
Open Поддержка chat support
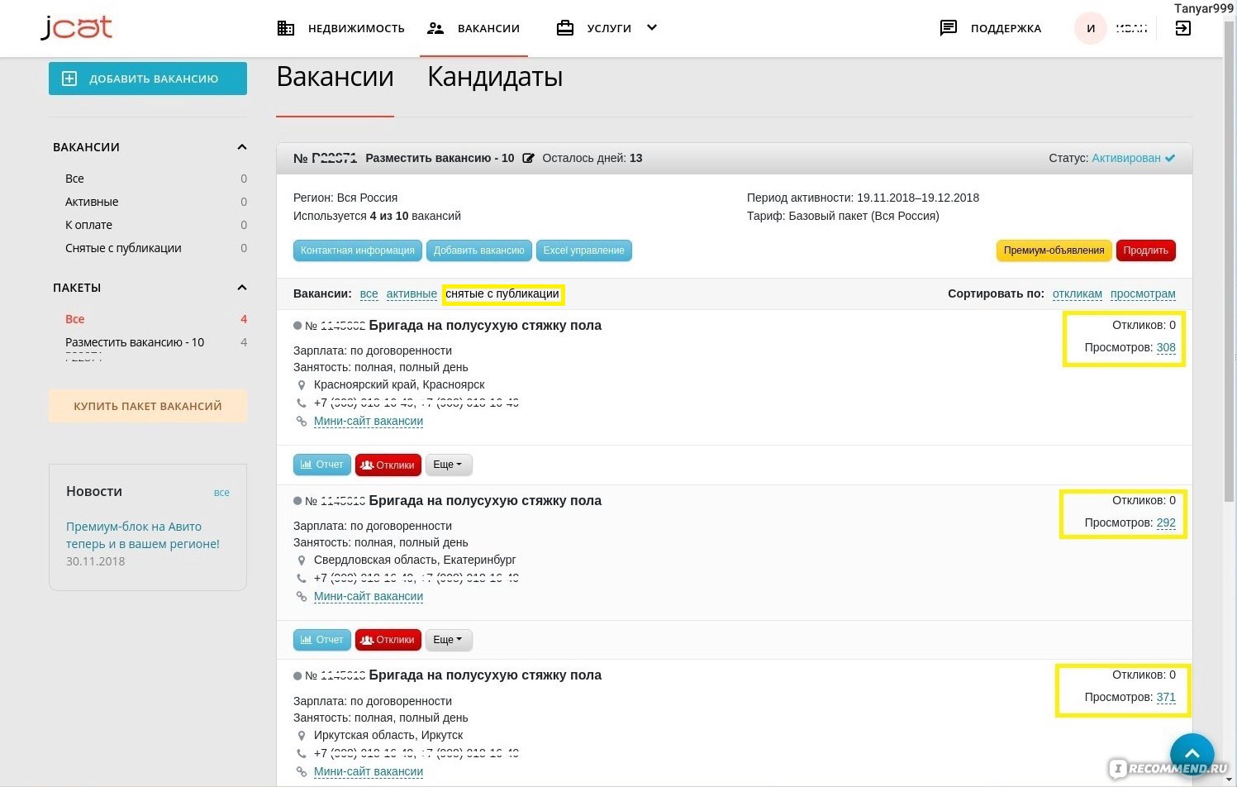[990, 28]
